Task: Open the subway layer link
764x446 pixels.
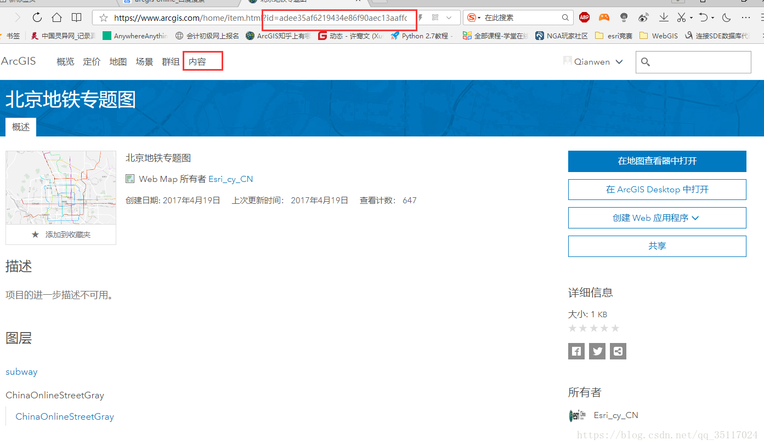Action: click(x=21, y=371)
